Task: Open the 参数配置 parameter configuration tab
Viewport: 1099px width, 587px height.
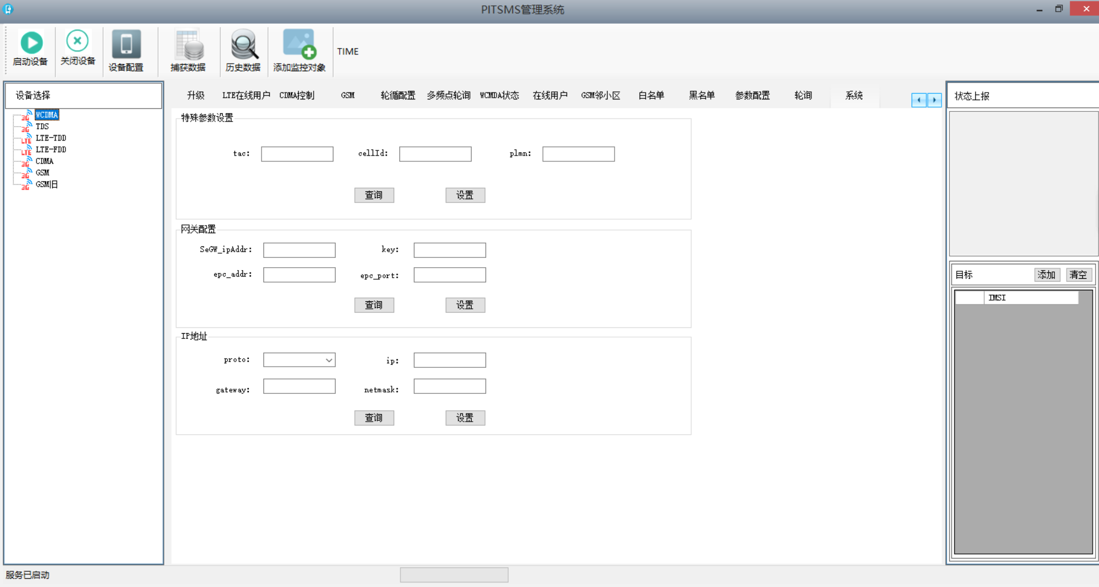Action: click(752, 95)
